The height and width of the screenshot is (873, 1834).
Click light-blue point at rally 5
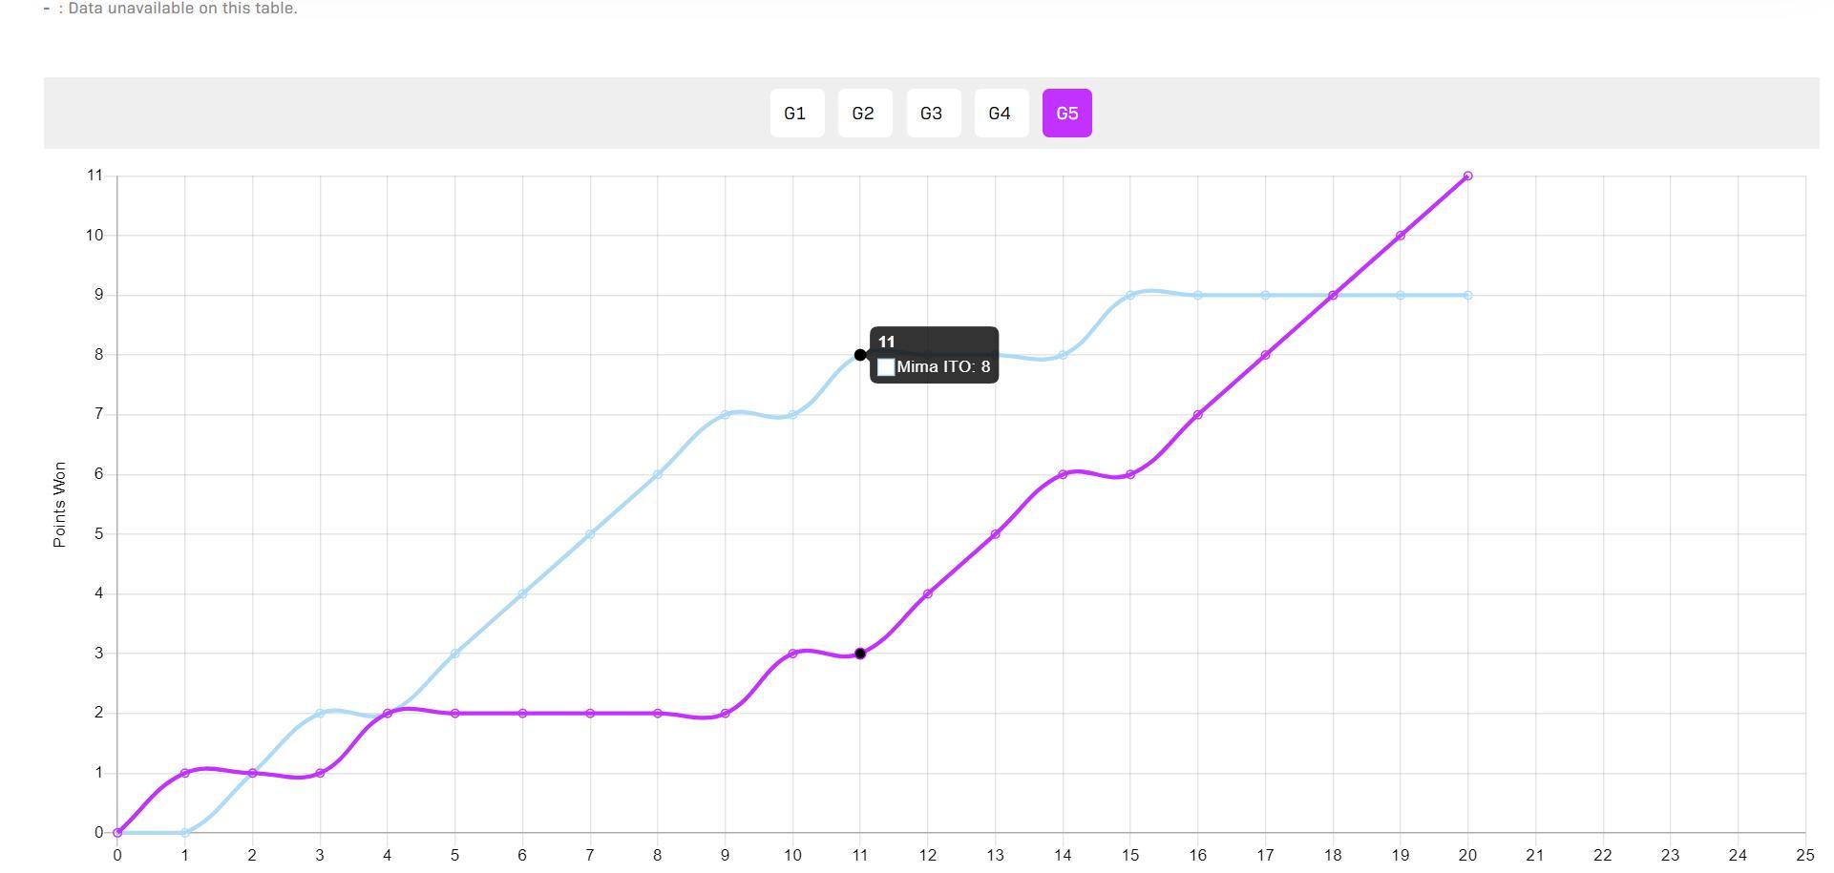point(454,654)
